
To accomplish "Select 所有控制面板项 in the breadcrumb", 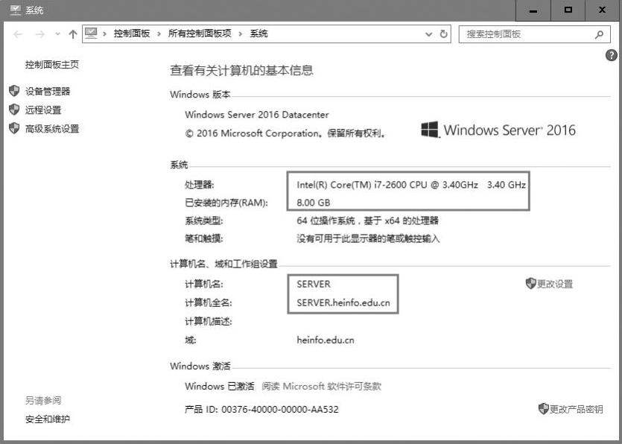I will pyautogui.click(x=200, y=34).
